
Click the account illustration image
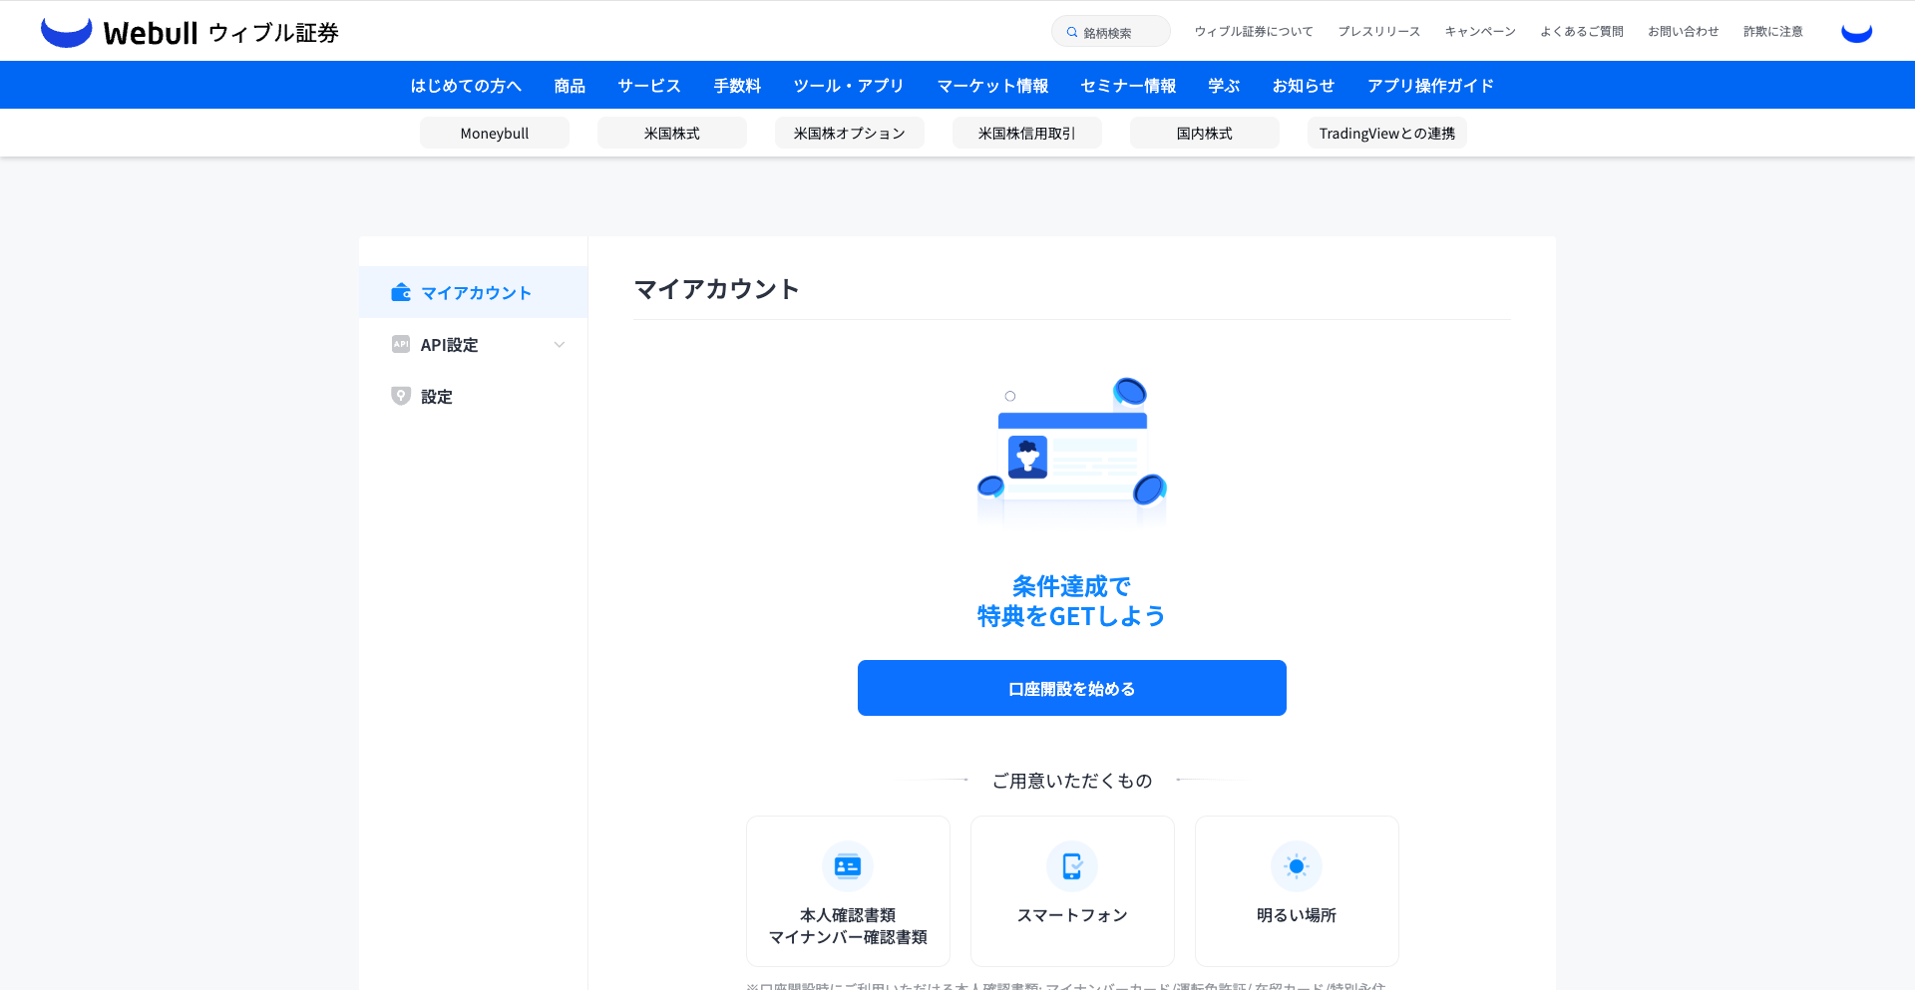1072,451
